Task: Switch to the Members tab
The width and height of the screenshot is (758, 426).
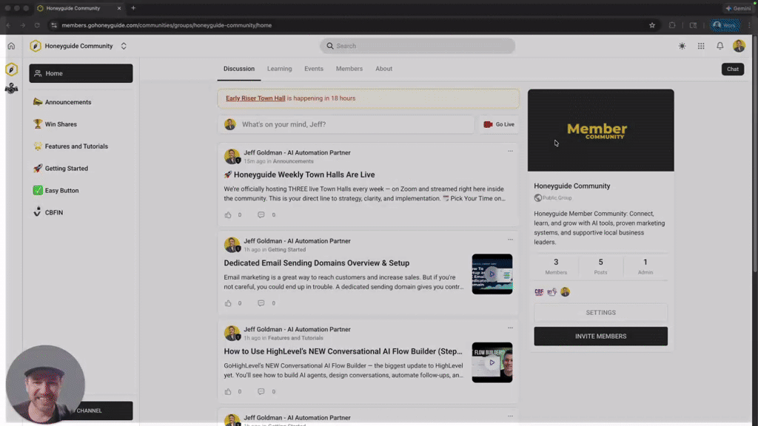Action: (349, 69)
